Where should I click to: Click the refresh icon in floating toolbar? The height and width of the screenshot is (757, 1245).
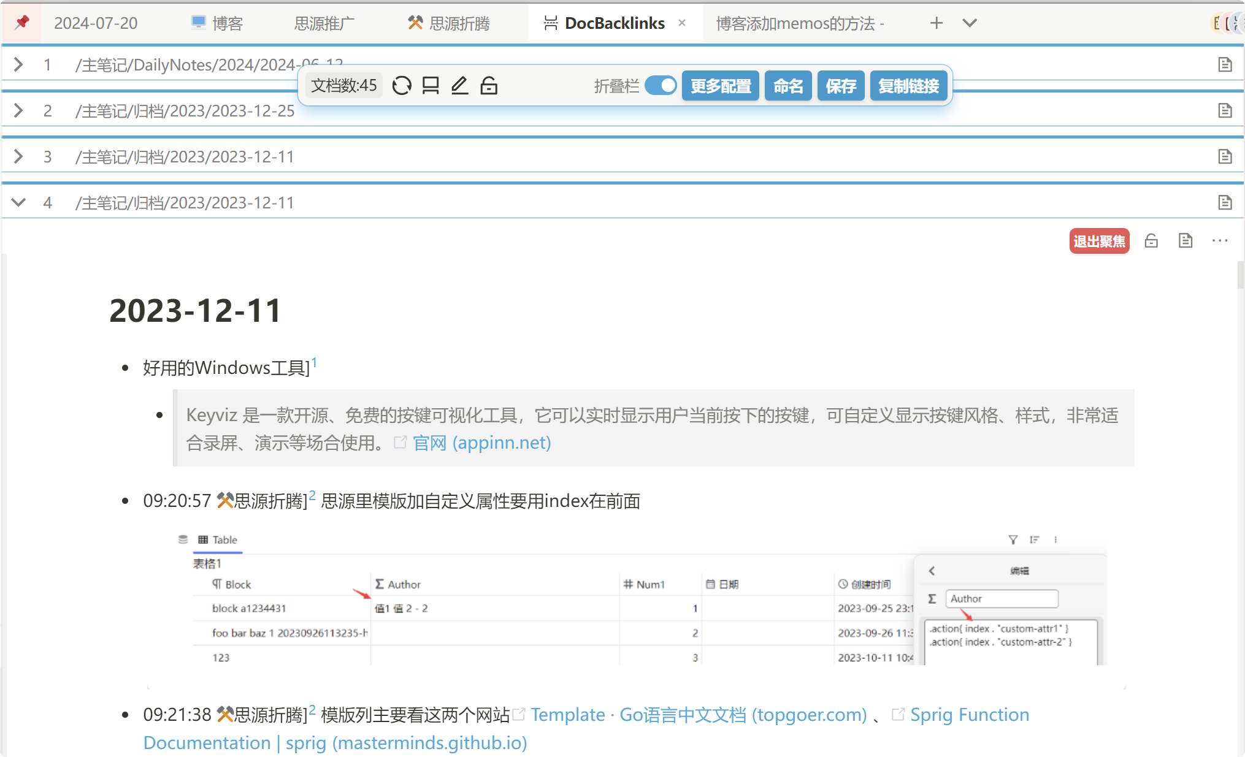point(402,86)
